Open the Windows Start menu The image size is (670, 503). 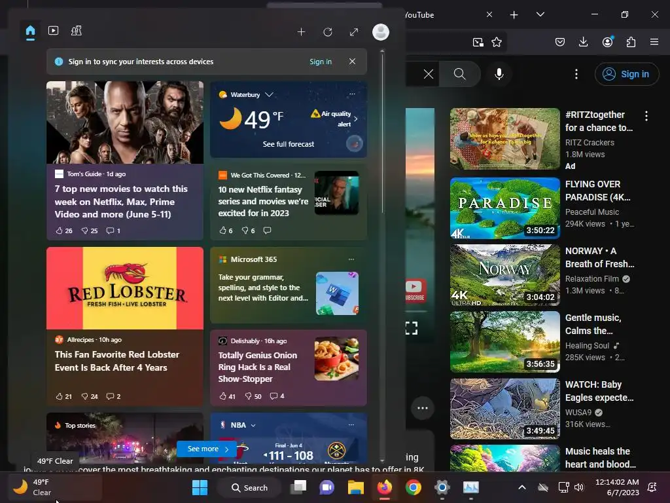(x=200, y=487)
